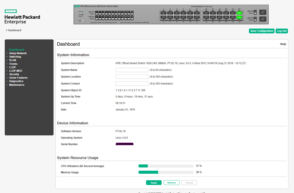Expand the LLDP-MED menu arrow
Image resolution: width=294 pixels, height=193 pixels.
pyautogui.click(x=7, y=71)
